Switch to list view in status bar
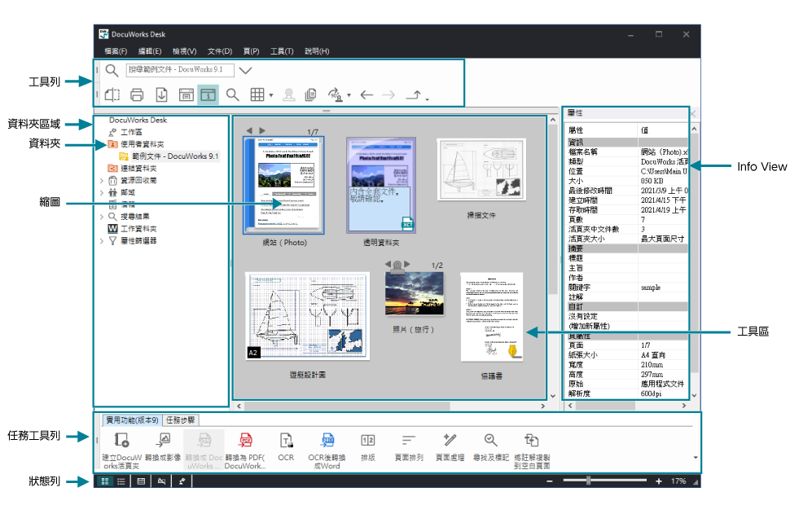Image resolution: width=799 pixels, height=514 pixels. 121,481
